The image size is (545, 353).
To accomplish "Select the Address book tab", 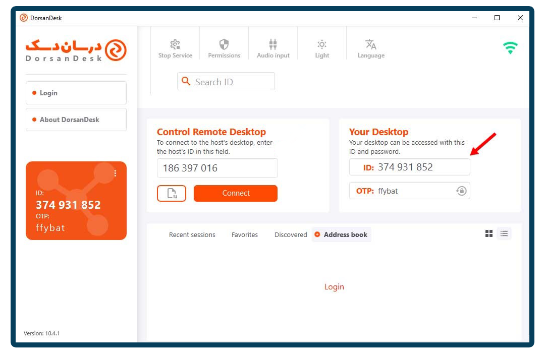I will click(341, 234).
